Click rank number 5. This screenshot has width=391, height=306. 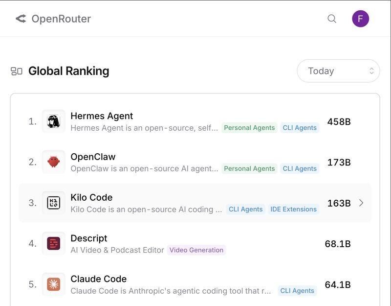pyautogui.click(x=32, y=284)
